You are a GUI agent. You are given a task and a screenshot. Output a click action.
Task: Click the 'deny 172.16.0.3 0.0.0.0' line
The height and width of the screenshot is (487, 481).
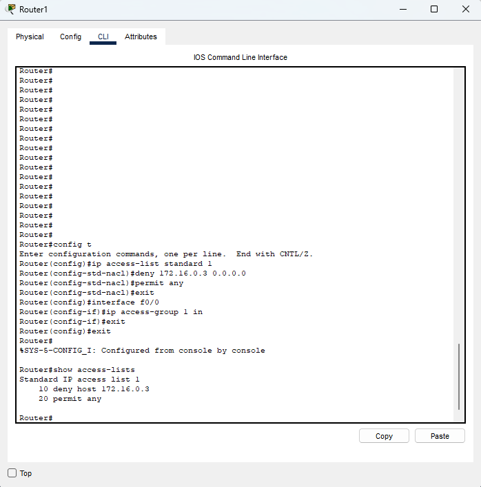[133, 273]
